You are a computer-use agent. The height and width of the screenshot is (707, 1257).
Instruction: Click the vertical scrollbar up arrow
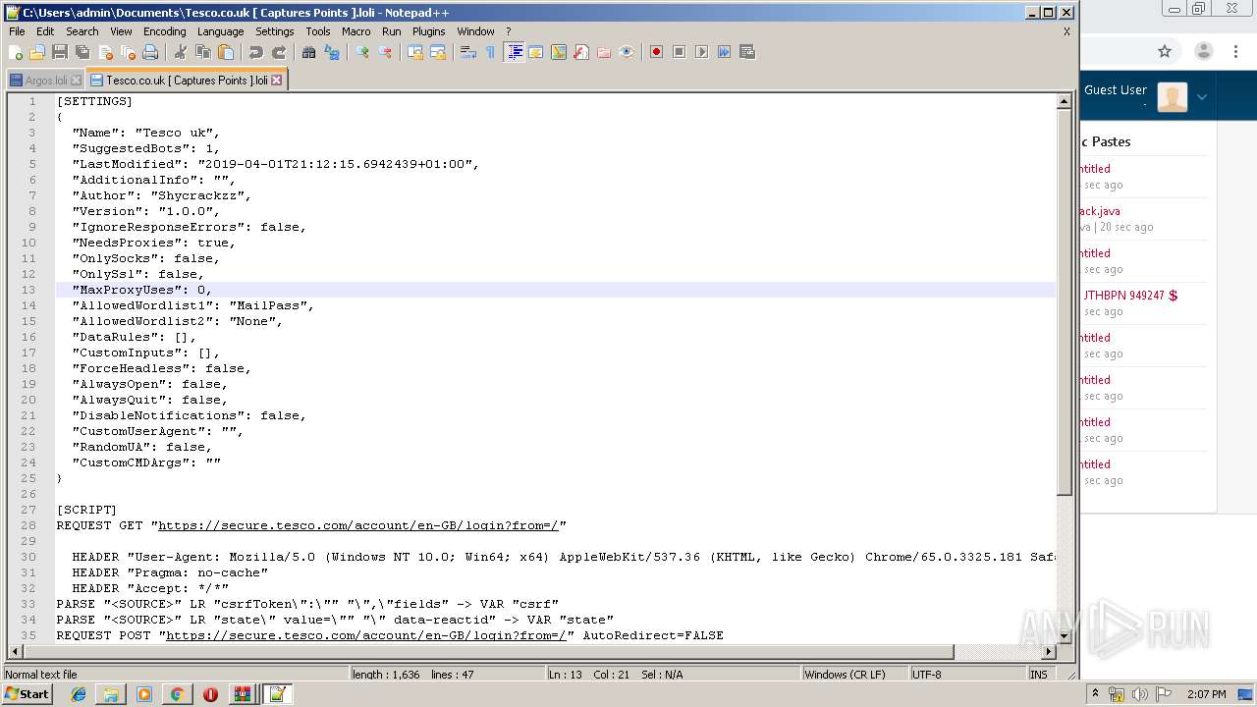point(1064,101)
